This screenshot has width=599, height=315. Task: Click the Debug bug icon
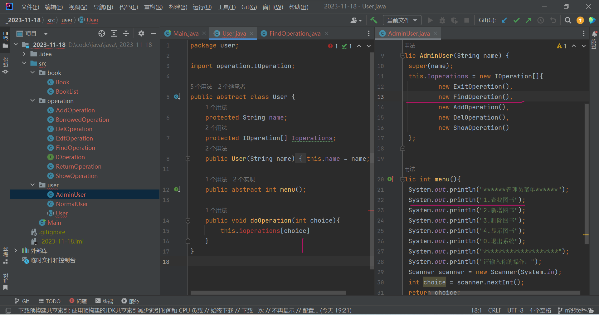pos(442,20)
